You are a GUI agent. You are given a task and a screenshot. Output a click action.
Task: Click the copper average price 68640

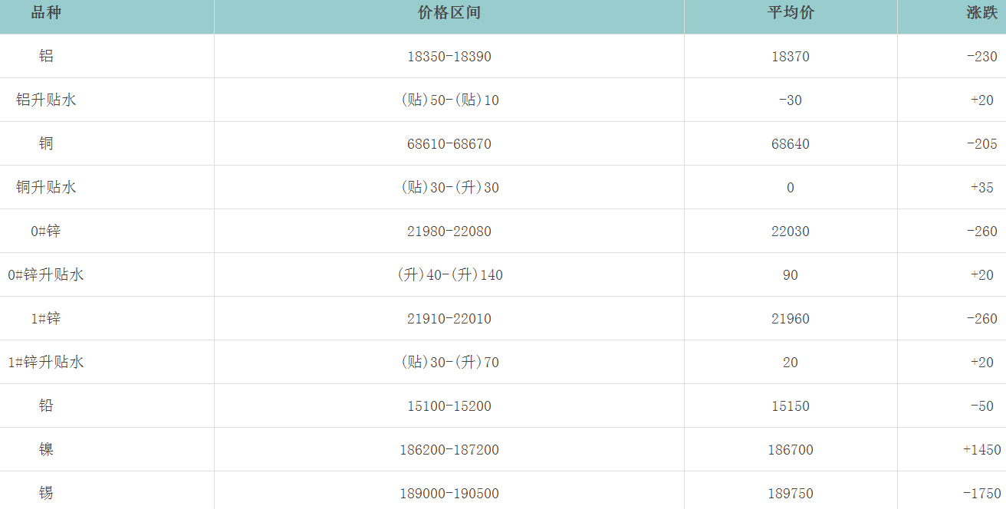coord(791,144)
